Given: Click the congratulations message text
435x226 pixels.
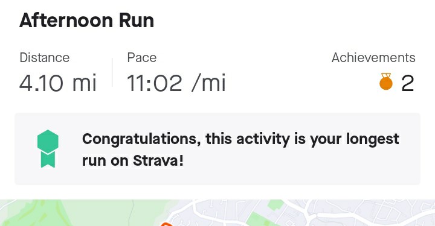Looking at the screenshot, I should 240,149.
